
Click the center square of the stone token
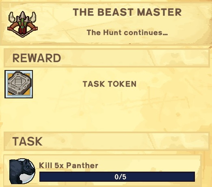17,82
